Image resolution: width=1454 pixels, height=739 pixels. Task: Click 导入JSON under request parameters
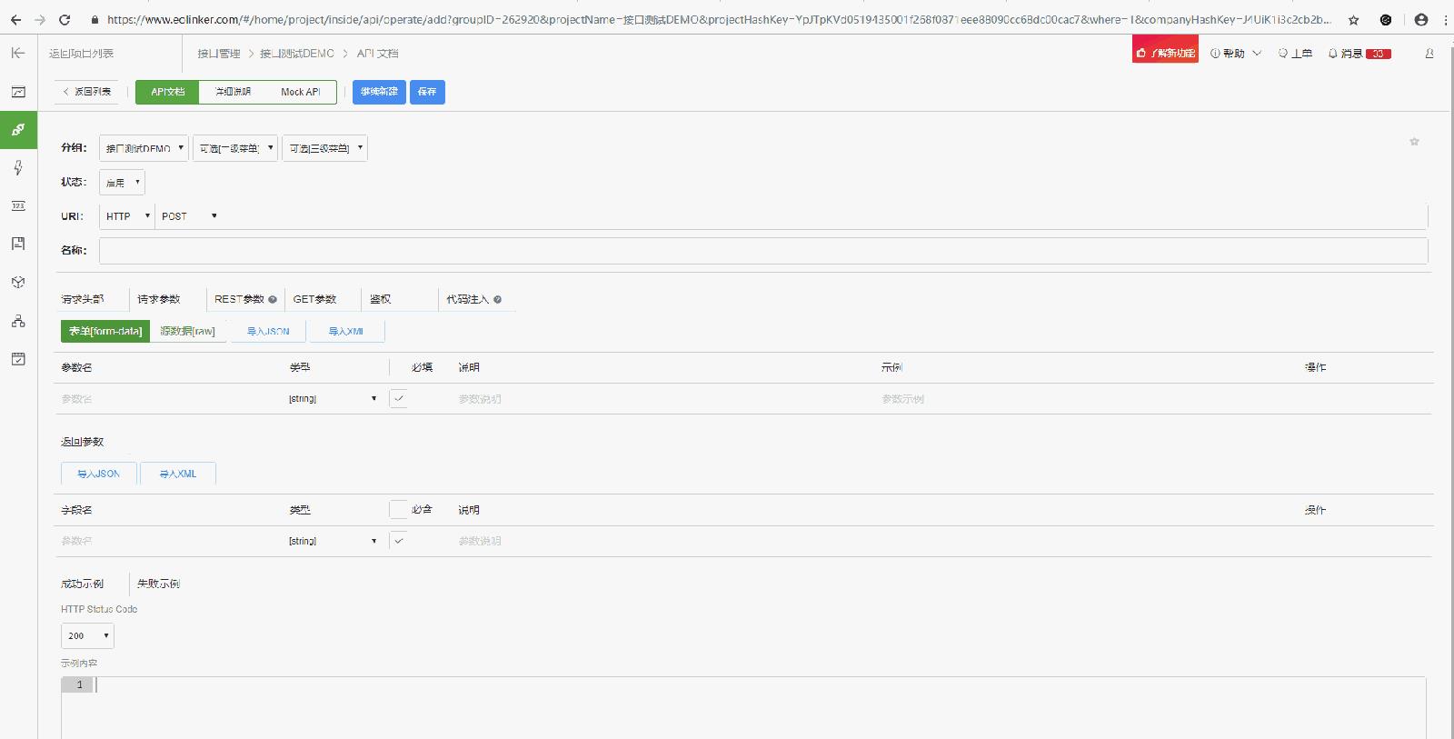pyautogui.click(x=268, y=331)
